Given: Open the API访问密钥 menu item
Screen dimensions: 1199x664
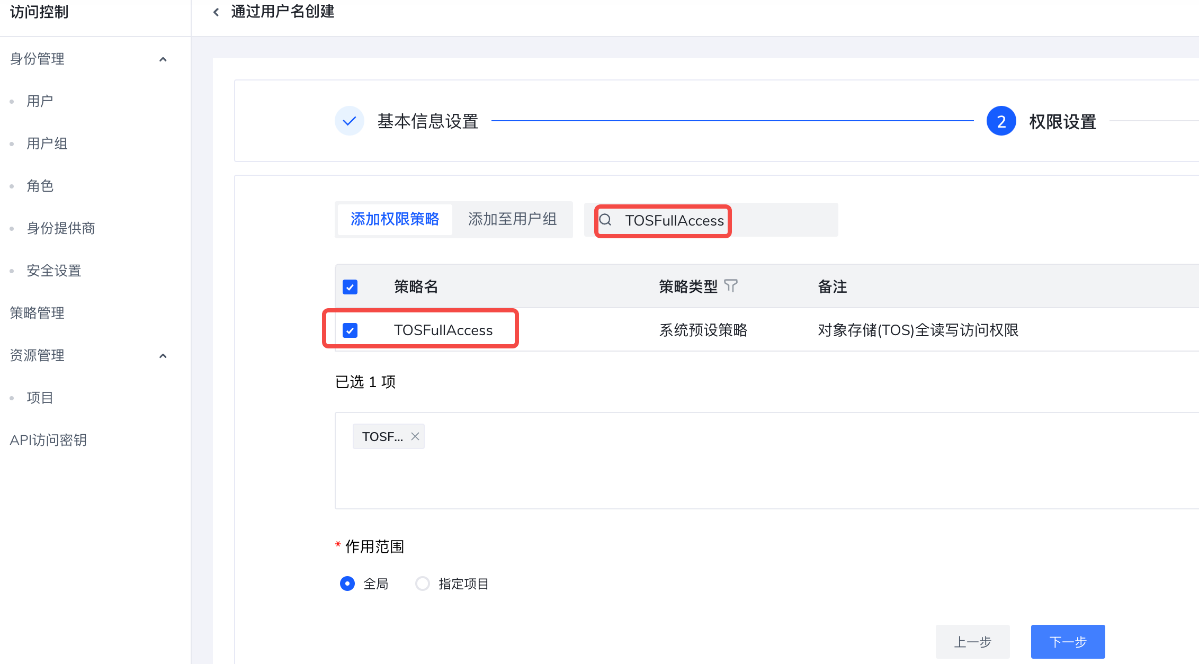Looking at the screenshot, I should click(x=48, y=440).
